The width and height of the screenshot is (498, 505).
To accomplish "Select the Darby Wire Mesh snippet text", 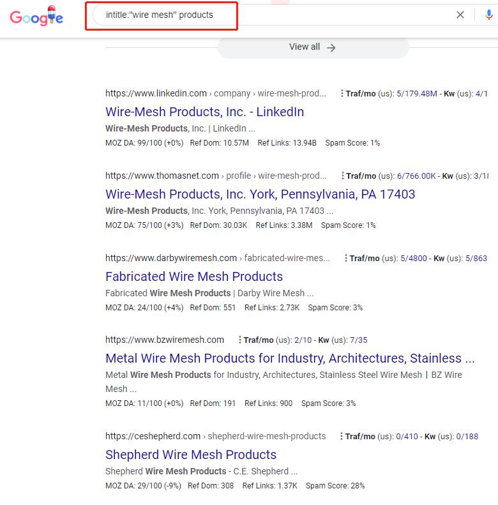I will coord(209,293).
